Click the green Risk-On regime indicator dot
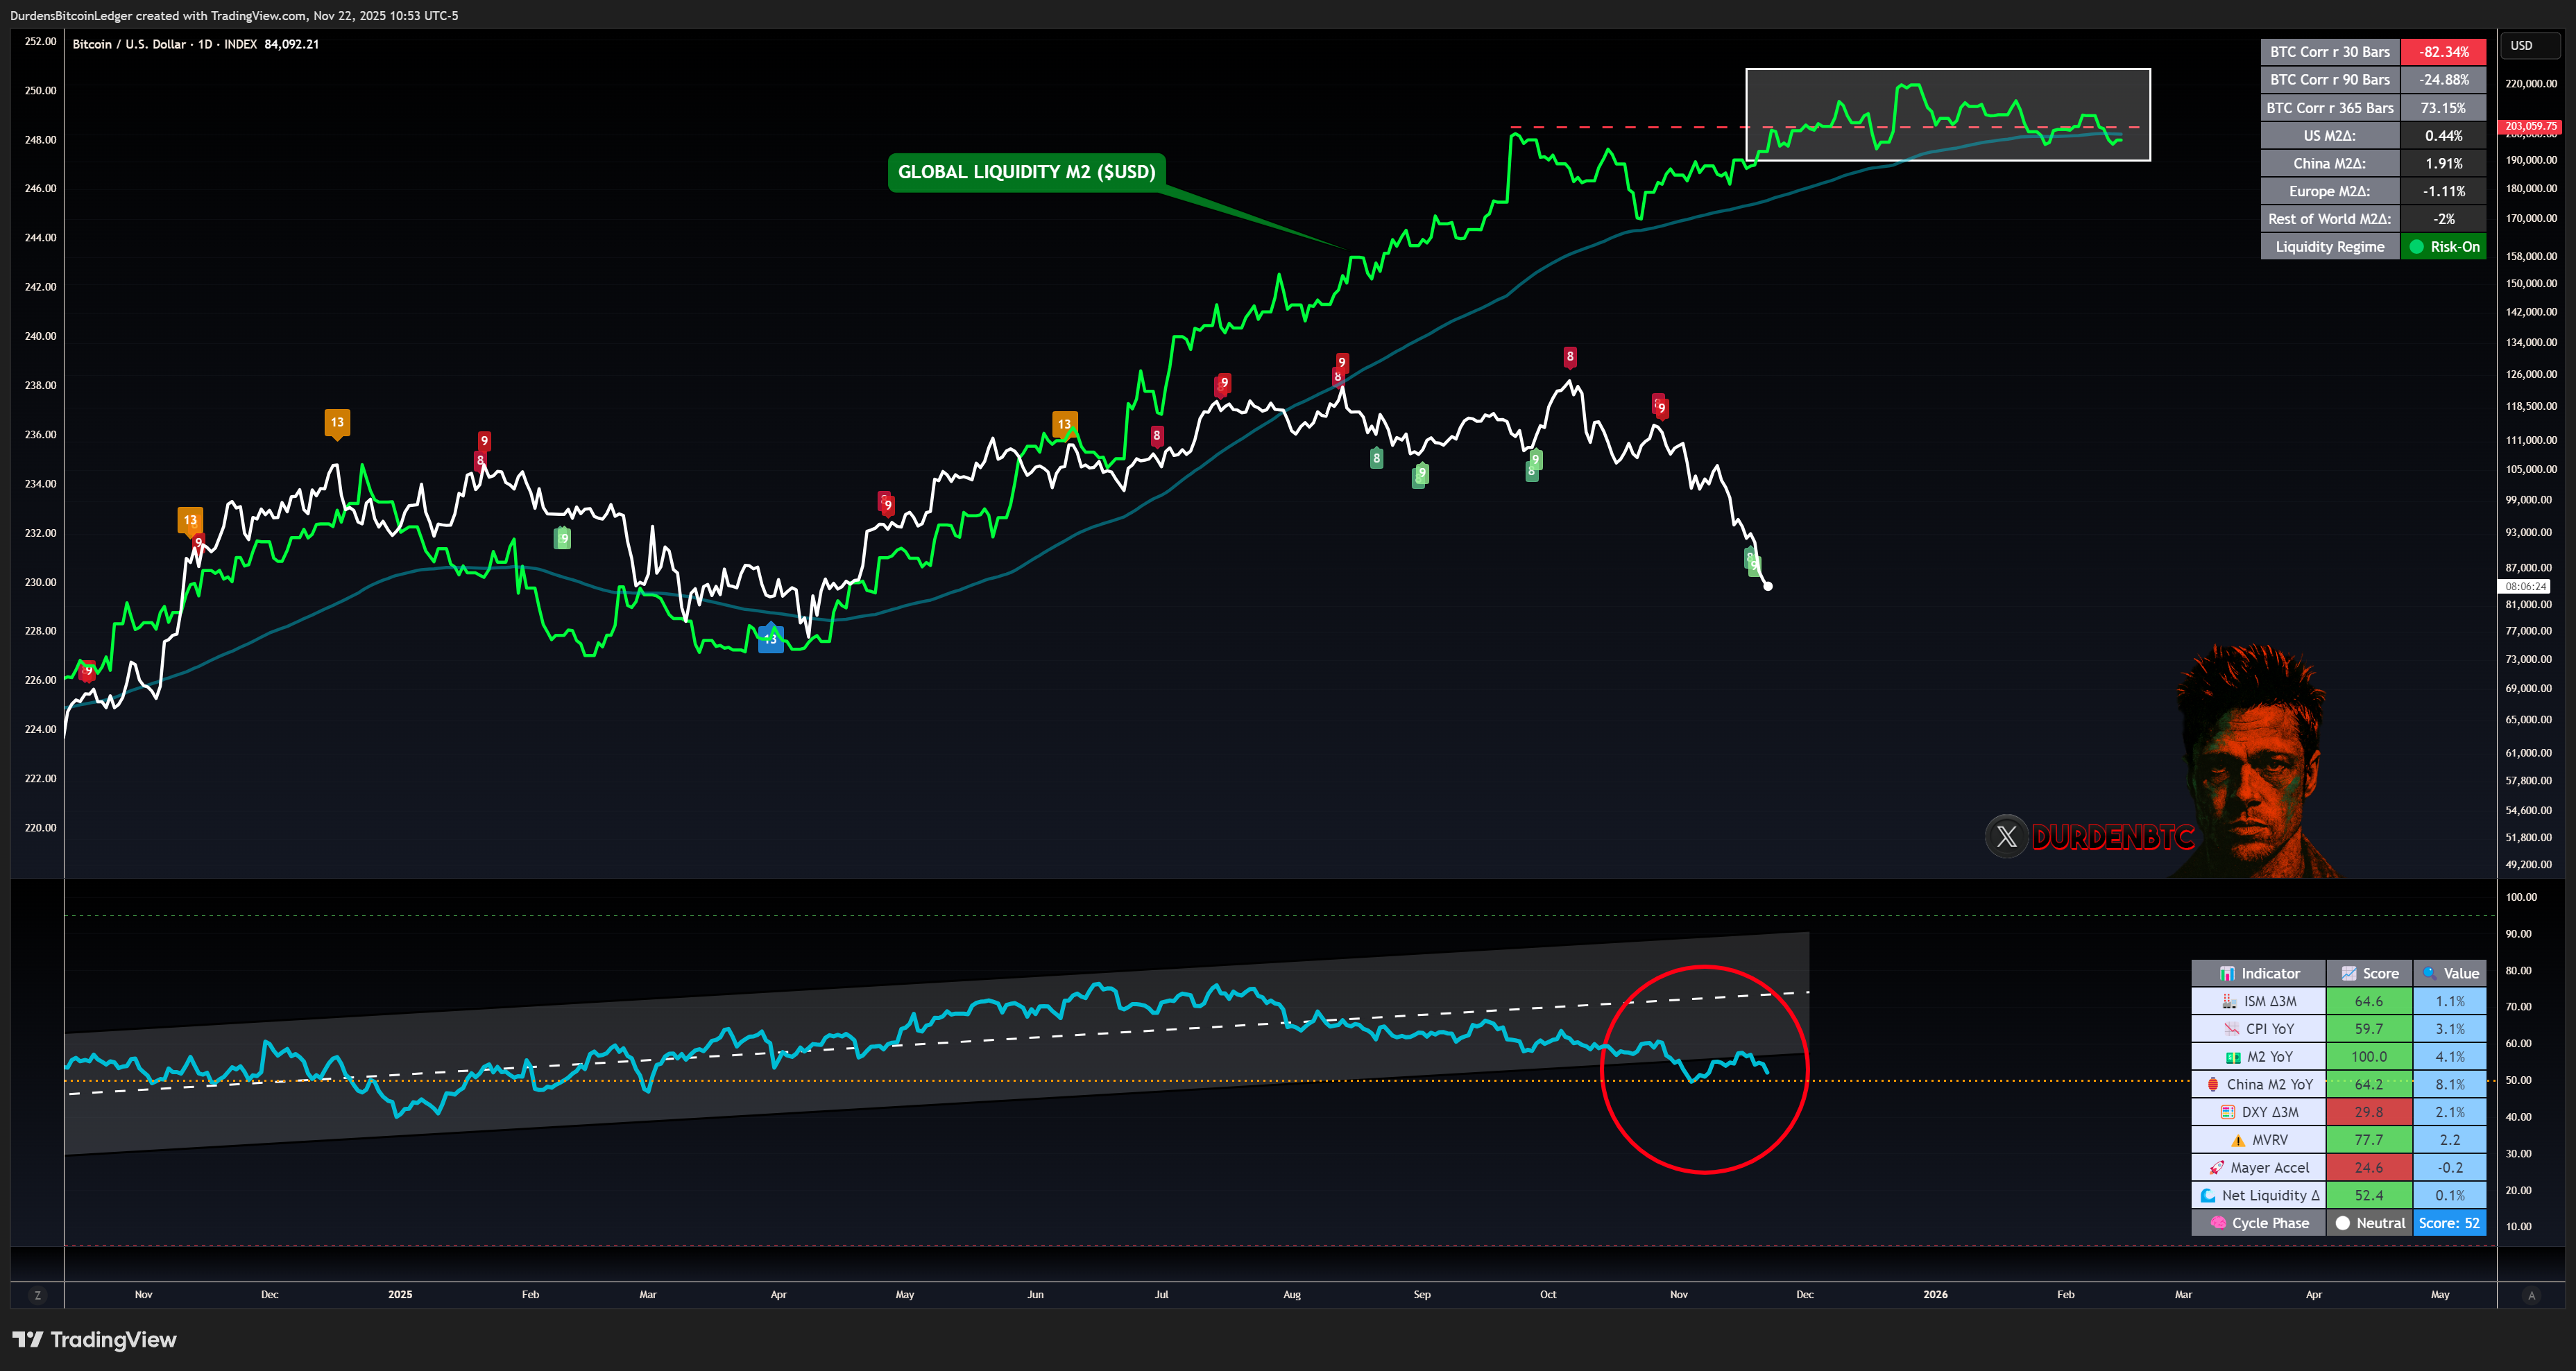The height and width of the screenshot is (1371, 2576). 2417,247
